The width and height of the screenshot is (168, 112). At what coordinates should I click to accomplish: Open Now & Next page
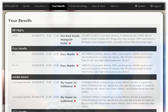pyautogui.click(x=98, y=6)
